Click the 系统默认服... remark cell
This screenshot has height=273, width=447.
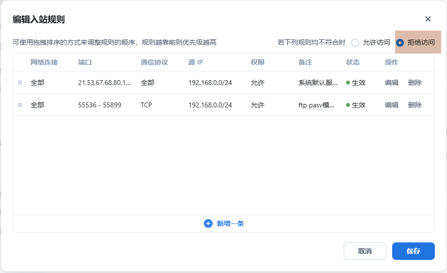coord(318,83)
